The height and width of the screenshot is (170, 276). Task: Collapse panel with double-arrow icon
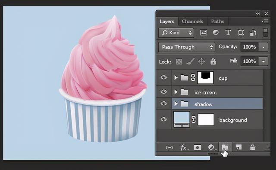[x=258, y=14]
